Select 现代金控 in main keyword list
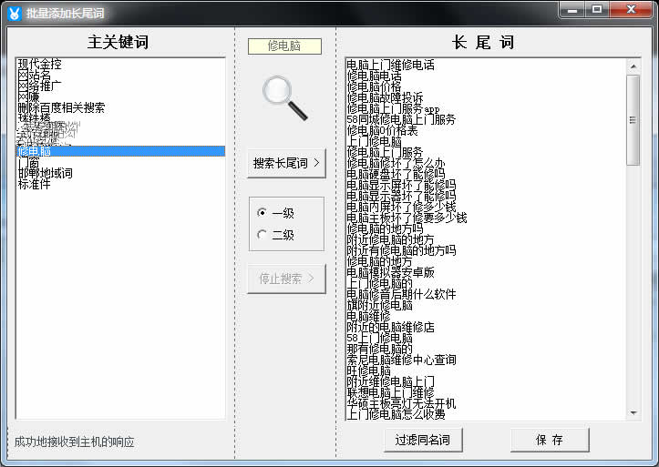This screenshot has width=659, height=467. pos(40,65)
